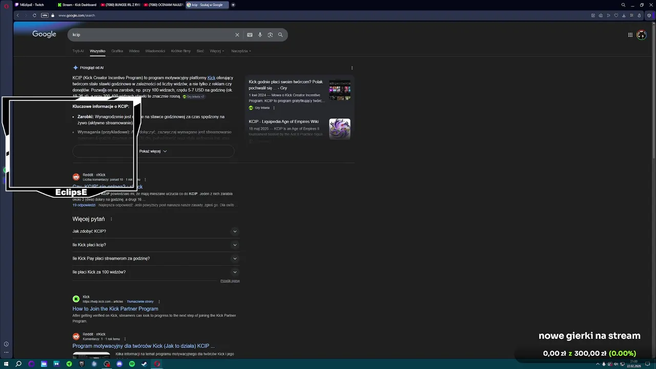Submit search with magnifier icon
Image resolution: width=656 pixels, height=369 pixels.
tap(280, 35)
